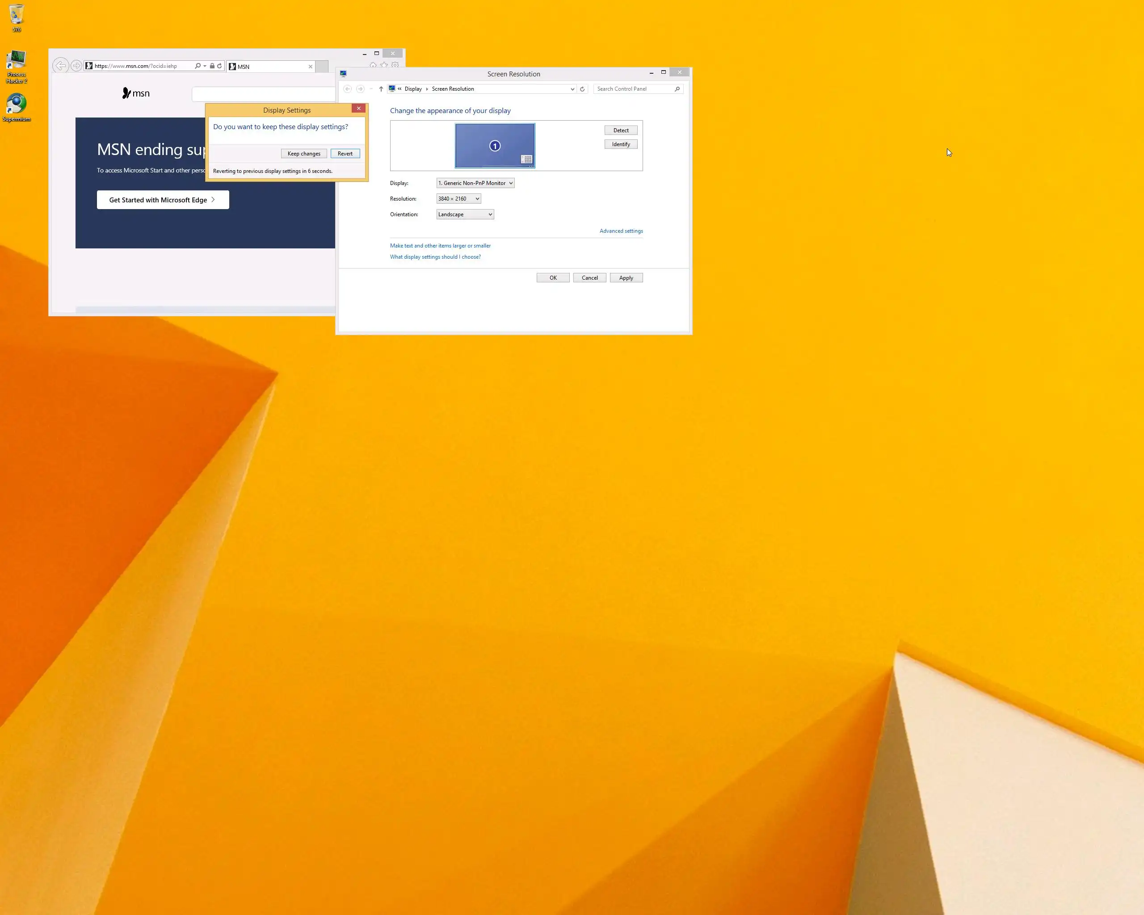Open the Advanced settings link
The width and height of the screenshot is (1144, 915).
(x=621, y=231)
